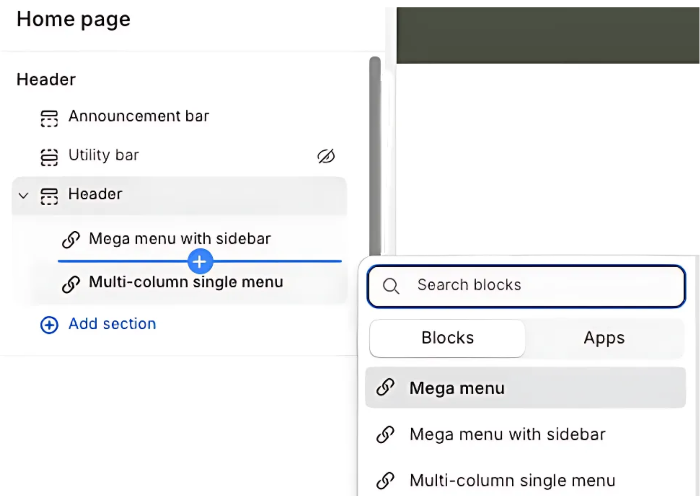Focus the Search blocks input field

tap(526, 286)
